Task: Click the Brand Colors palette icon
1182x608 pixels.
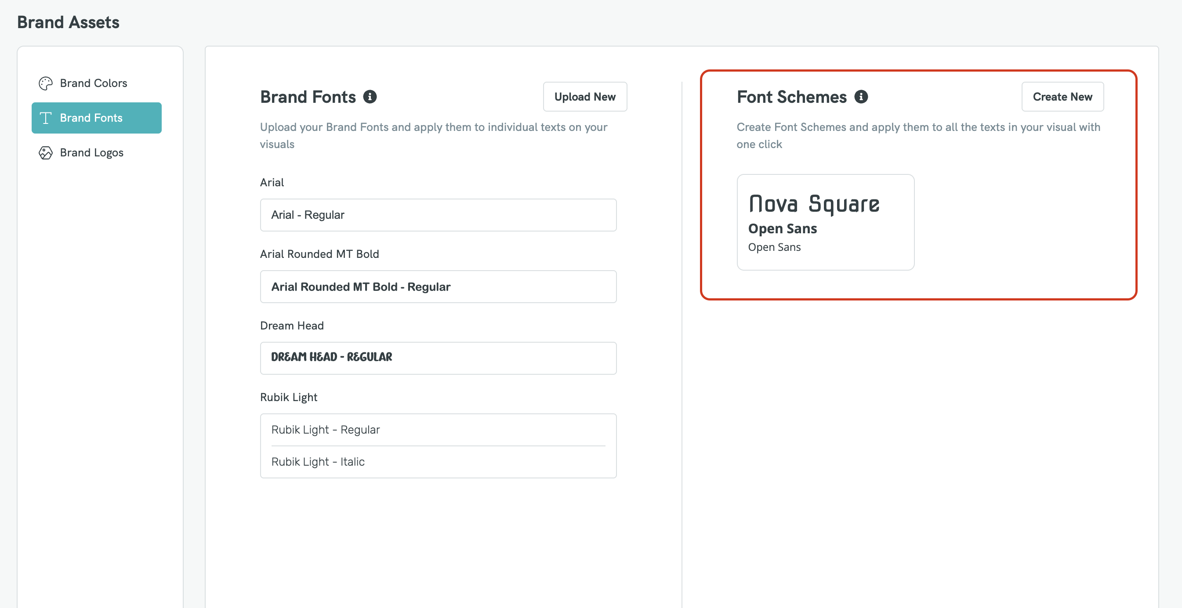Action: click(x=45, y=83)
